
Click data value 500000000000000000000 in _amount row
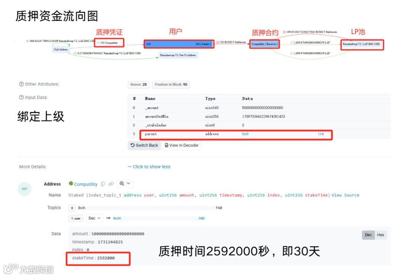point(262,108)
